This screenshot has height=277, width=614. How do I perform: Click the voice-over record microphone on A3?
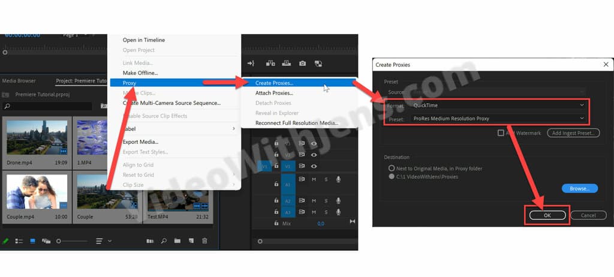click(338, 212)
